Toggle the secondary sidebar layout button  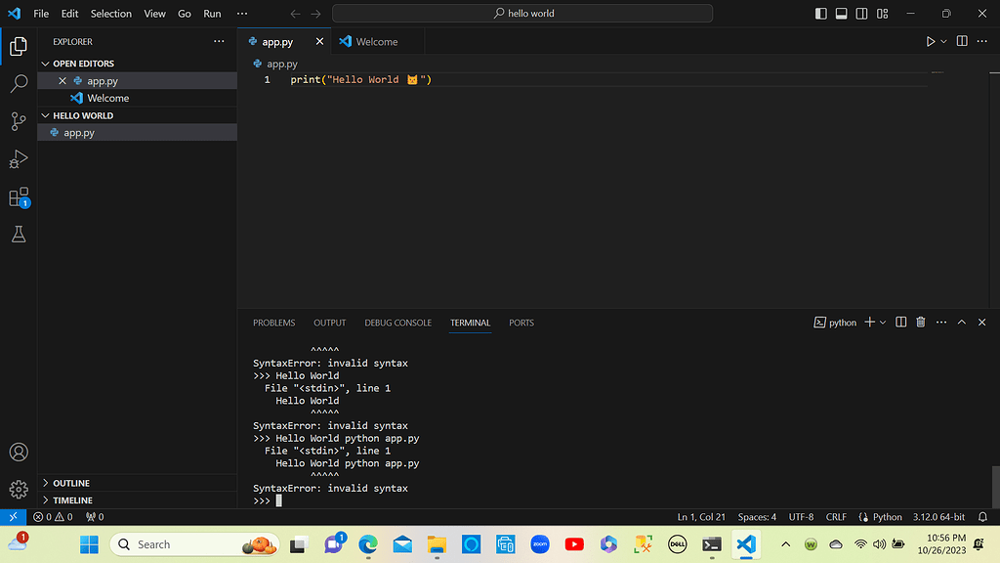(x=861, y=14)
